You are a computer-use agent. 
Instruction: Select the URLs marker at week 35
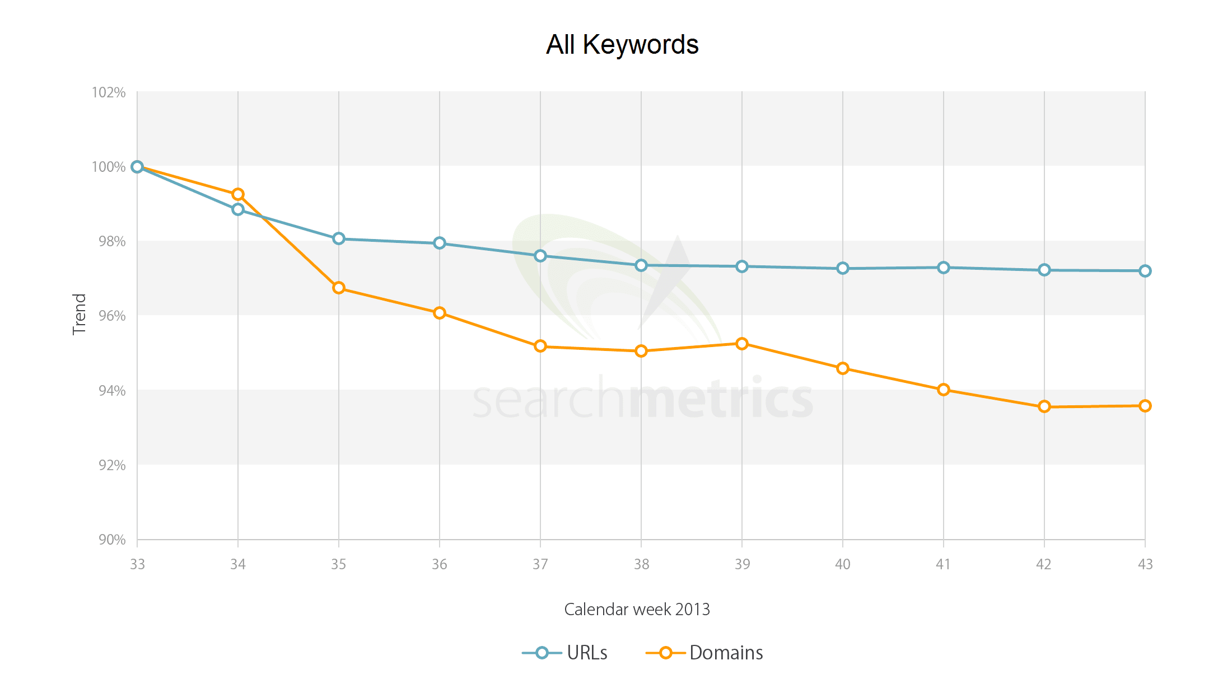pos(339,238)
